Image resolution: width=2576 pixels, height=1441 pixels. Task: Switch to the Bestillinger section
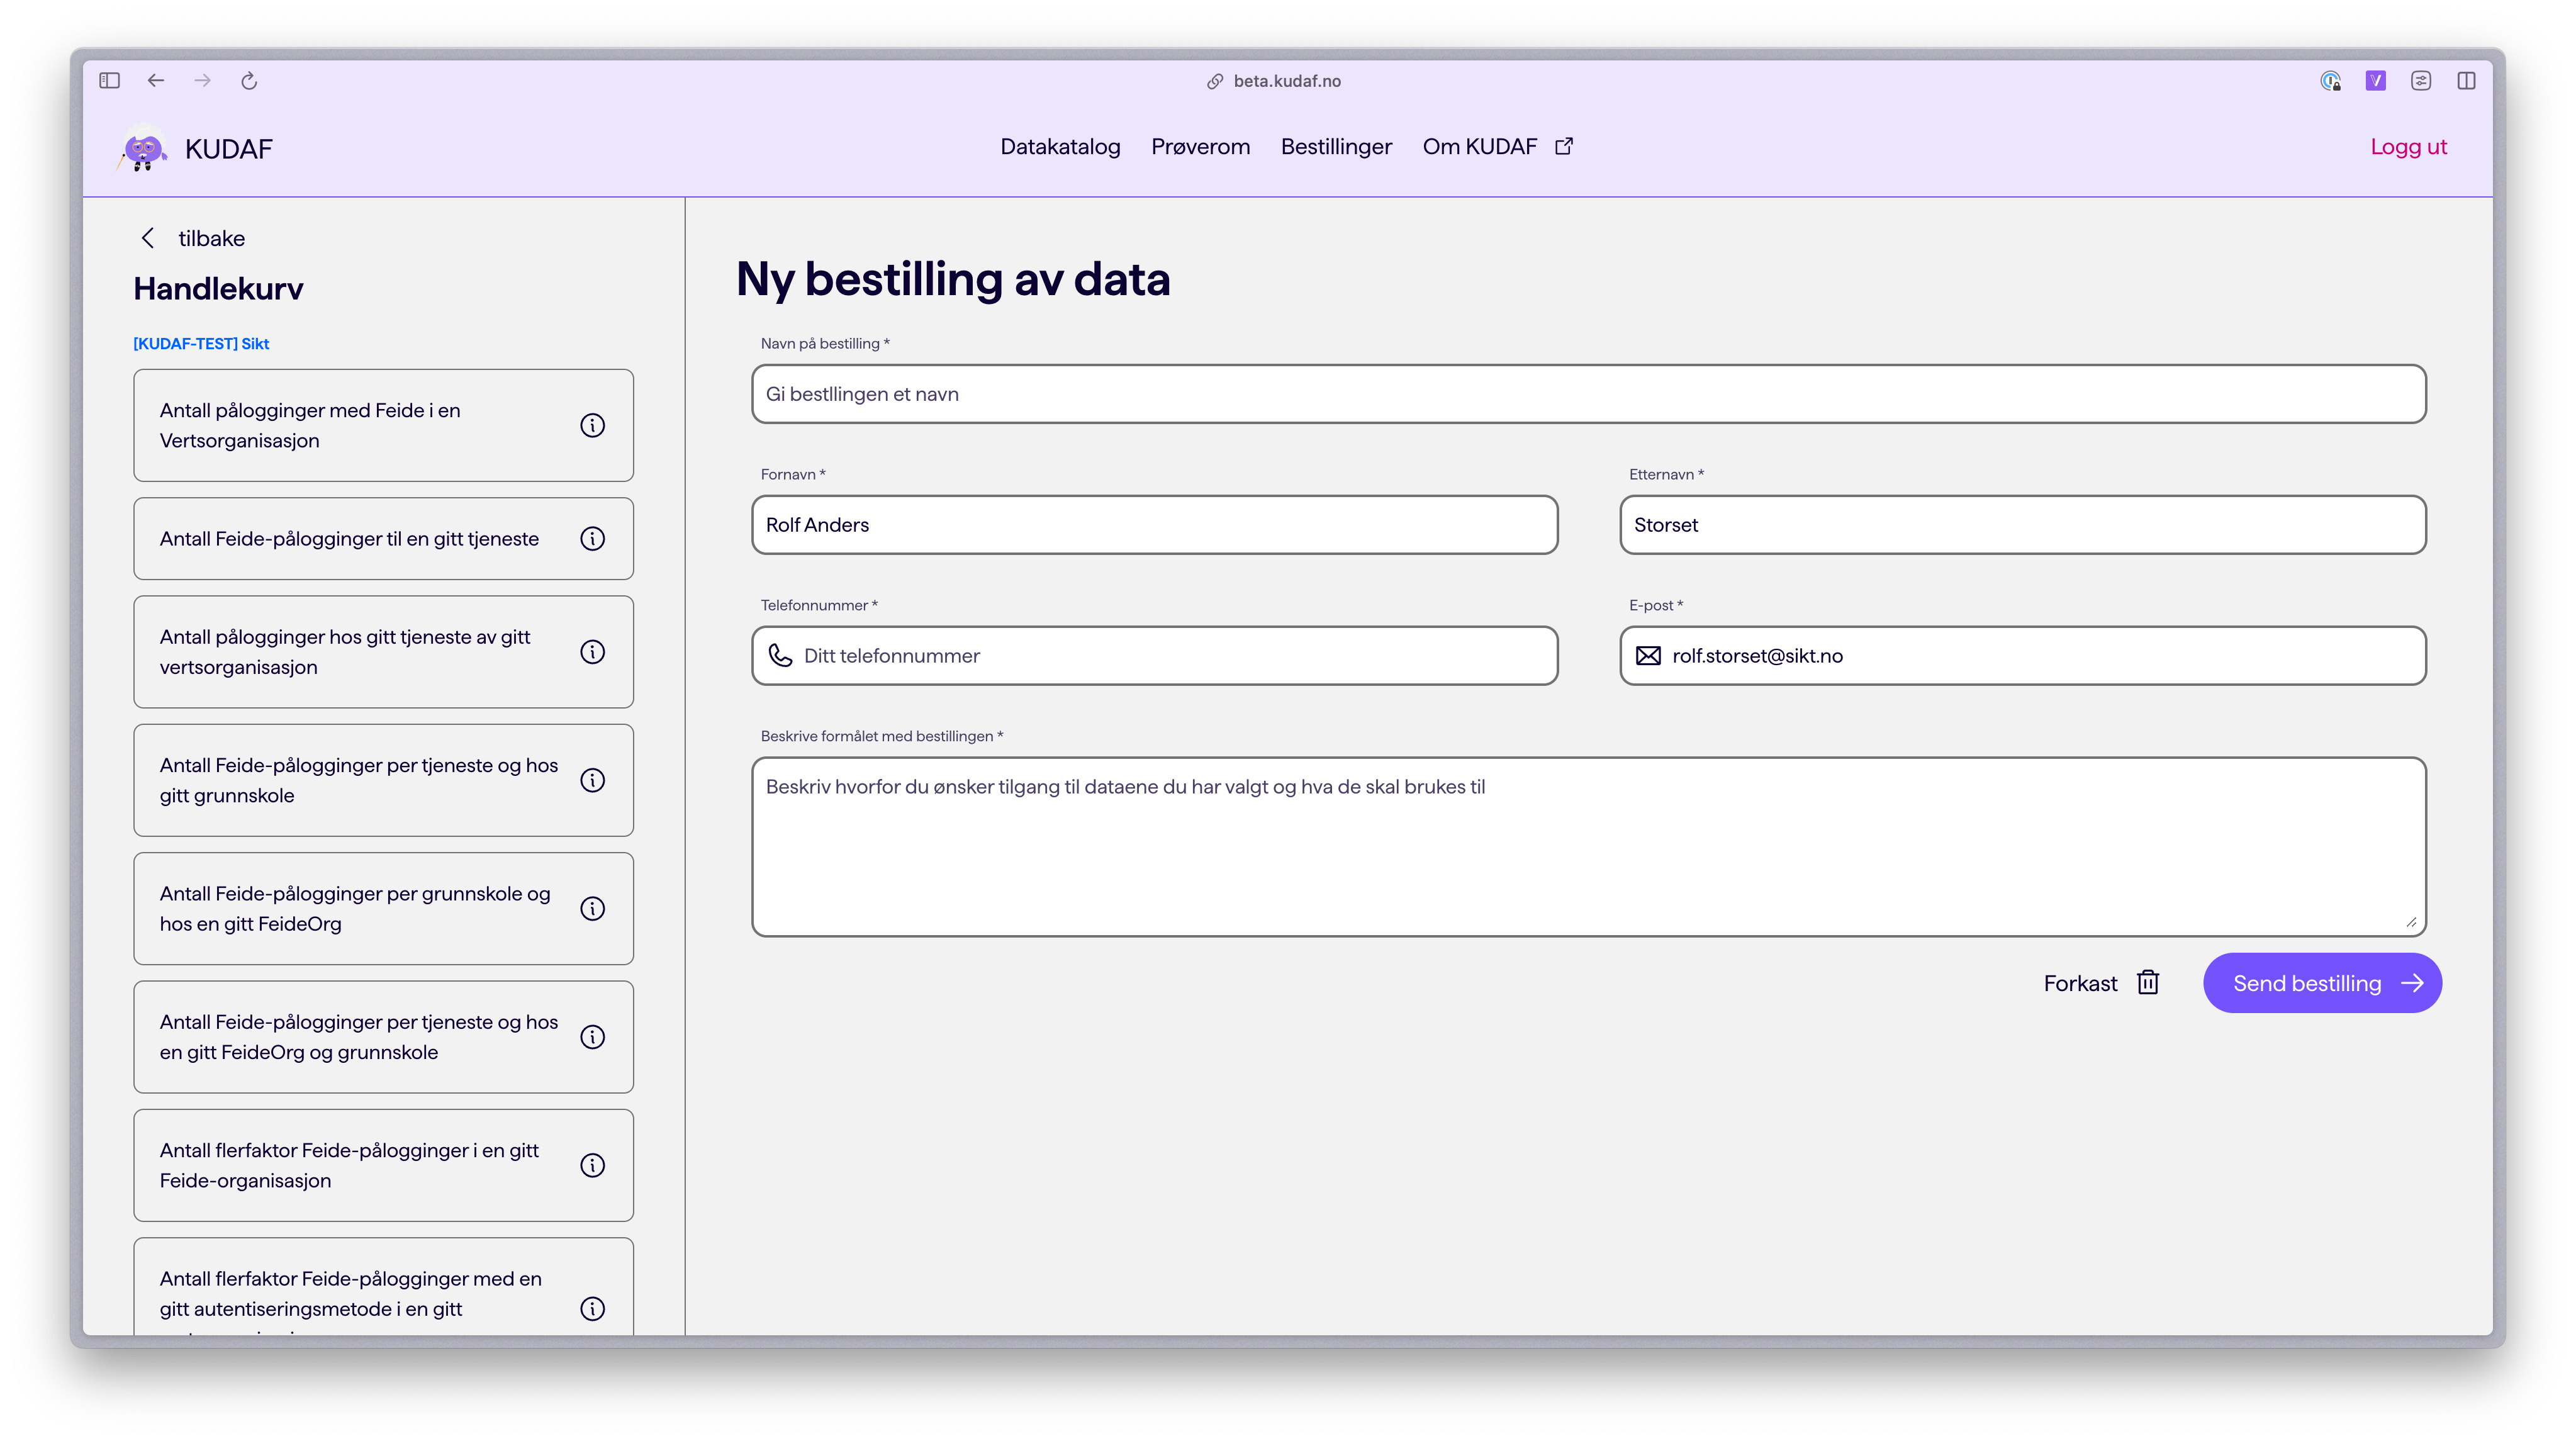click(1336, 147)
